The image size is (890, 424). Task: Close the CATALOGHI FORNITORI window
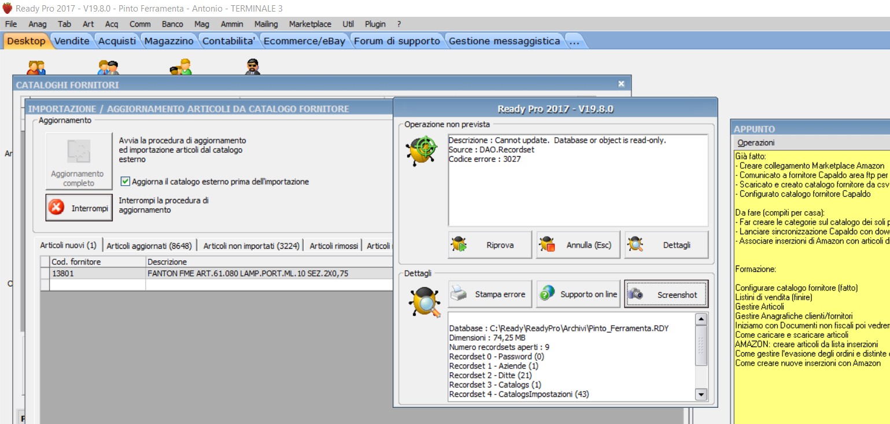point(621,84)
